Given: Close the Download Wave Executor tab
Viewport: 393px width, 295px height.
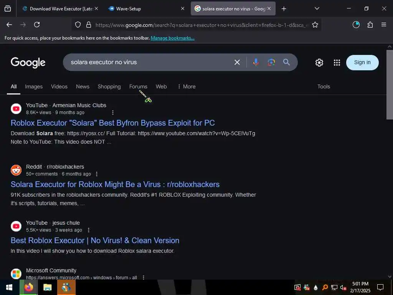Looking at the screenshot, I should [x=96, y=9].
